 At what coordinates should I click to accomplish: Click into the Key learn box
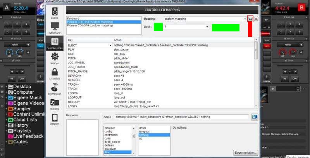click(x=82, y=137)
